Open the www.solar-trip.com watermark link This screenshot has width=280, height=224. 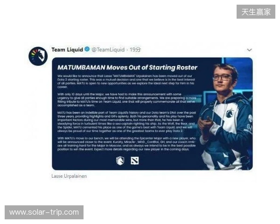pyautogui.click(x=44, y=212)
